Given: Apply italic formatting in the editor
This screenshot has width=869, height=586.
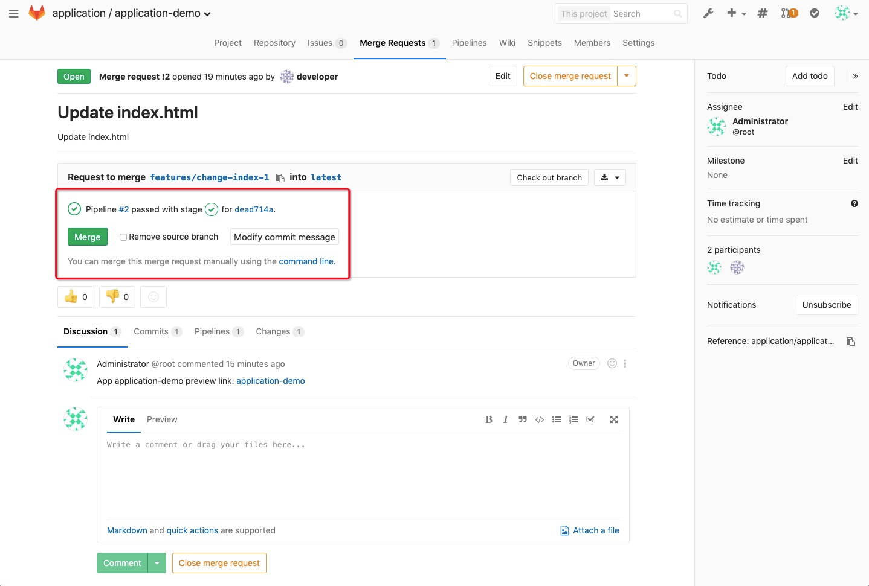Looking at the screenshot, I should [x=505, y=419].
